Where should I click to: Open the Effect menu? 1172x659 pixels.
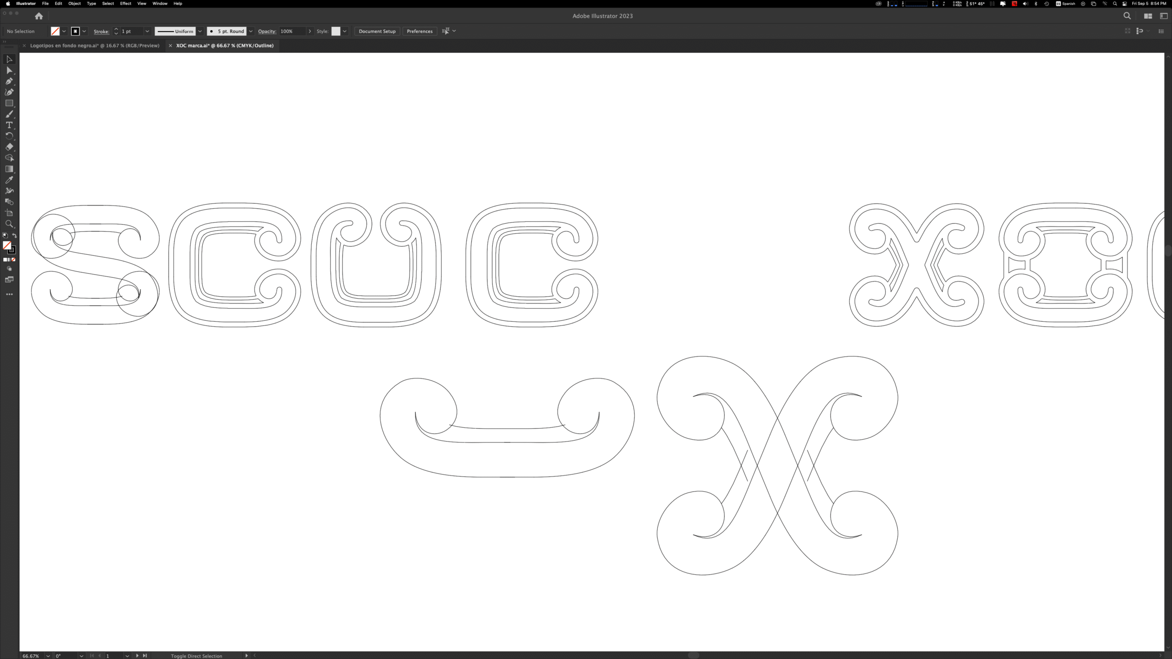click(125, 3)
